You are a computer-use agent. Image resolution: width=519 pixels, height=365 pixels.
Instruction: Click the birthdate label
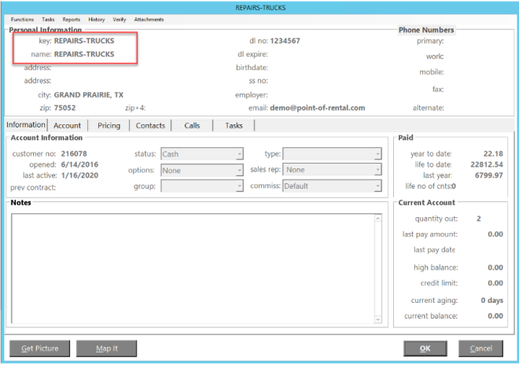pos(252,68)
